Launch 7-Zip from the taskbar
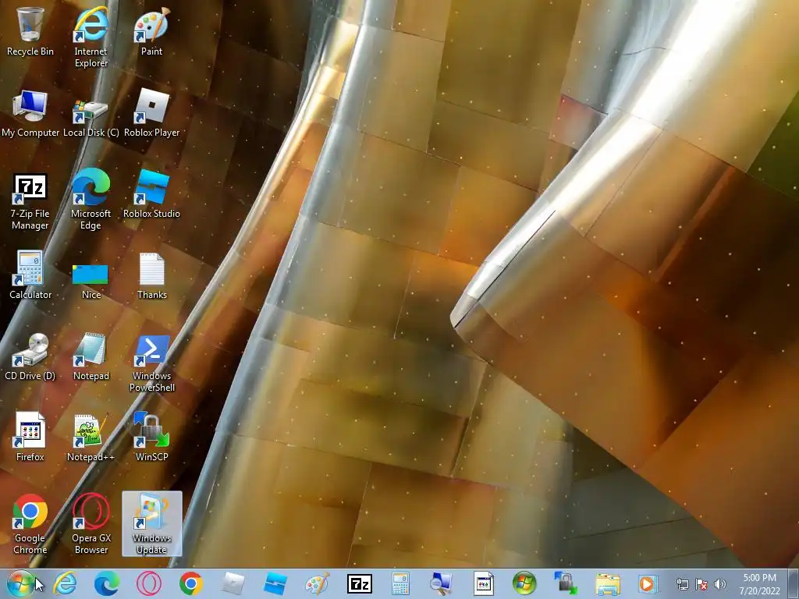 359,583
